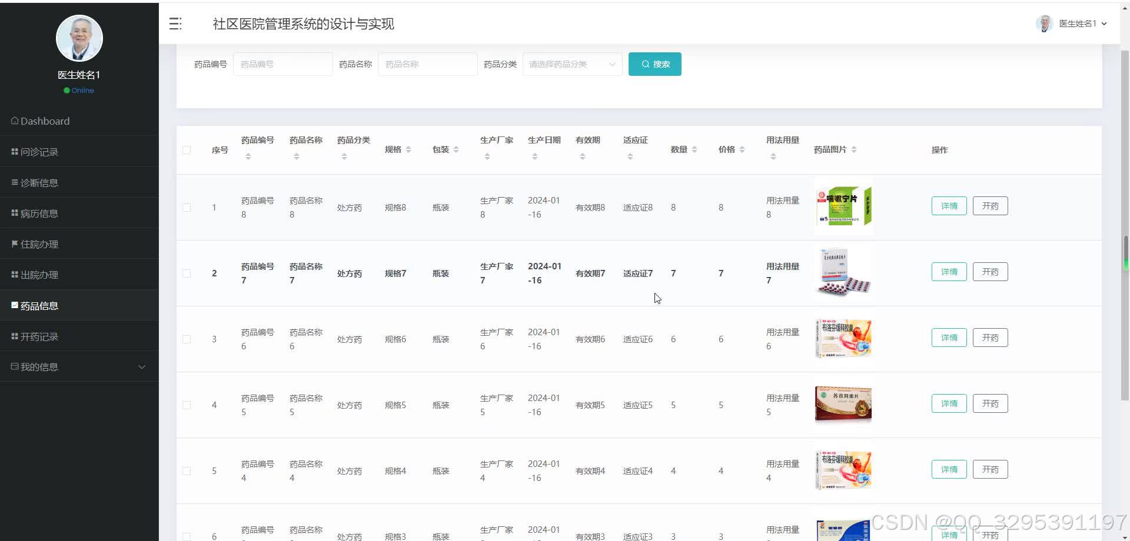The height and width of the screenshot is (541, 1130).
Task: Click 开药 for 药品名称7
Action: (990, 271)
